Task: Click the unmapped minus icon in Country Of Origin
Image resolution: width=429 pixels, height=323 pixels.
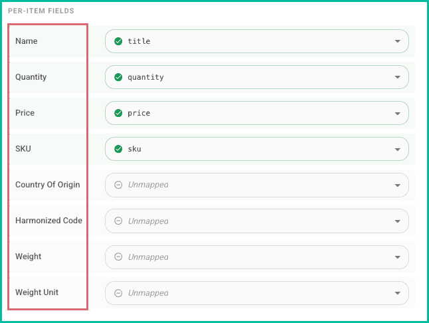Action: [x=118, y=185]
